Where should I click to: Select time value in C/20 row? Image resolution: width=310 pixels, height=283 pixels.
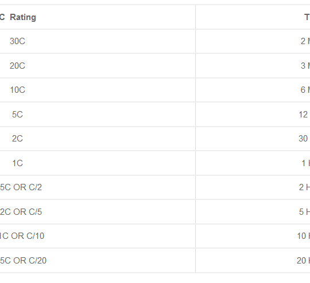click(303, 261)
